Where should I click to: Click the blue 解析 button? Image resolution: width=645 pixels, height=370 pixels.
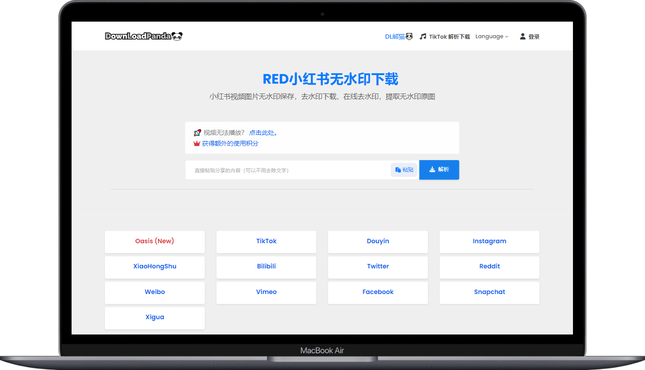coord(439,169)
